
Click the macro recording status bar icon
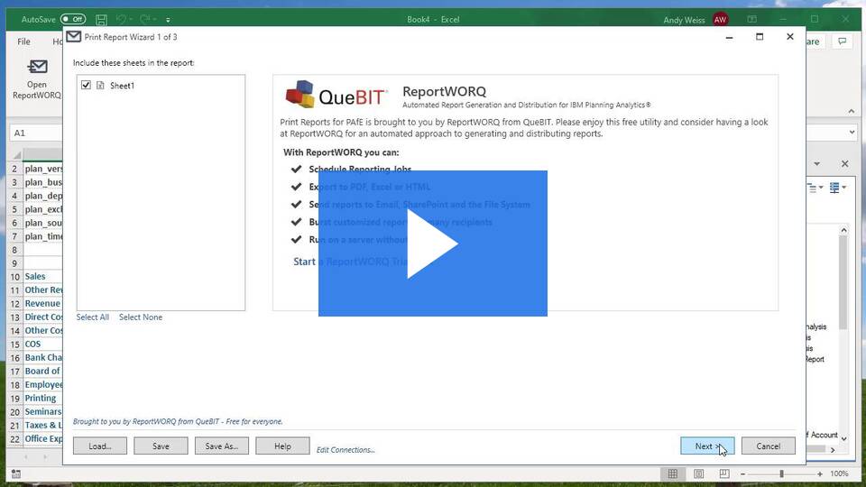[16, 473]
